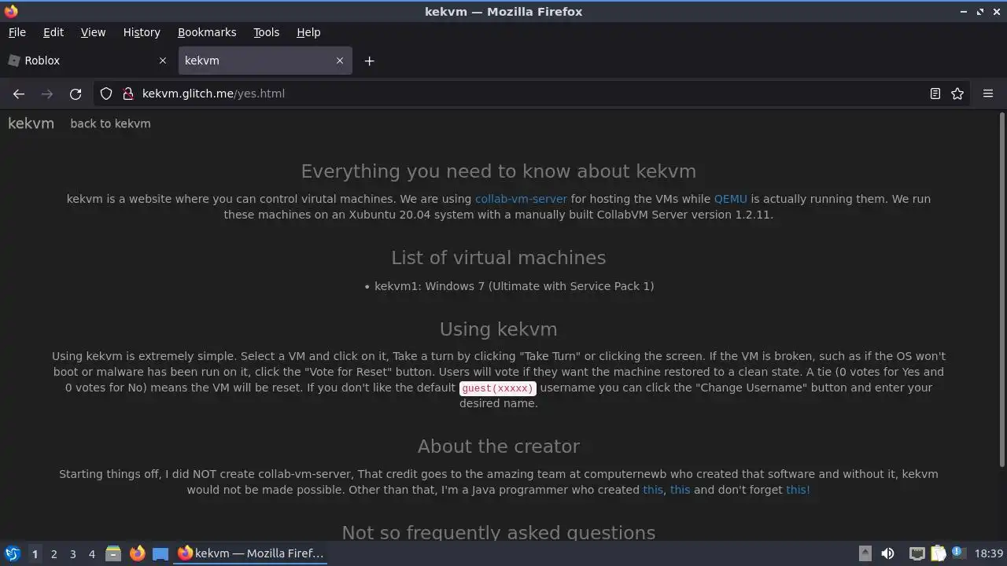The width and height of the screenshot is (1007, 566).
Task: Click the tracking protection shield icon
Action: pyautogui.click(x=106, y=94)
